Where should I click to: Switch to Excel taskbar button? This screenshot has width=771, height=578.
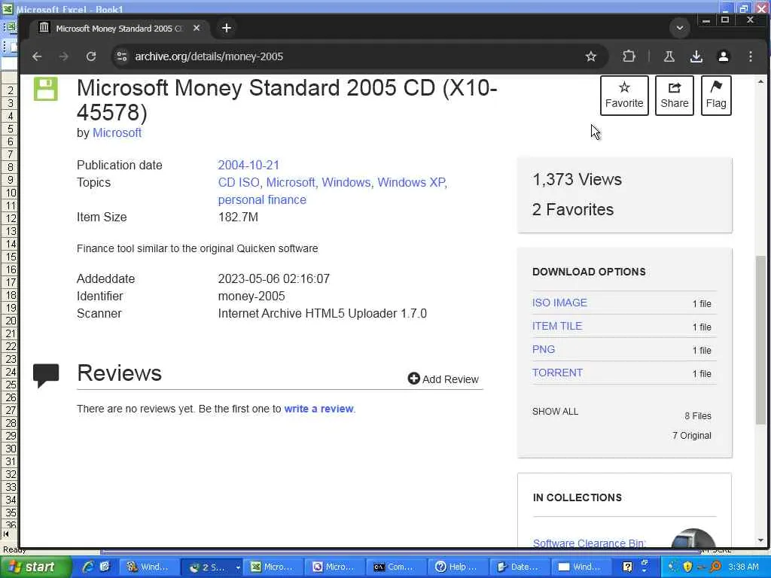pyautogui.click(x=272, y=567)
